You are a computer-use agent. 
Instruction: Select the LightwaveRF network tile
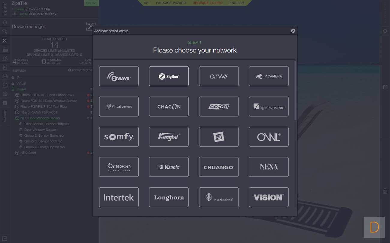[x=269, y=107]
